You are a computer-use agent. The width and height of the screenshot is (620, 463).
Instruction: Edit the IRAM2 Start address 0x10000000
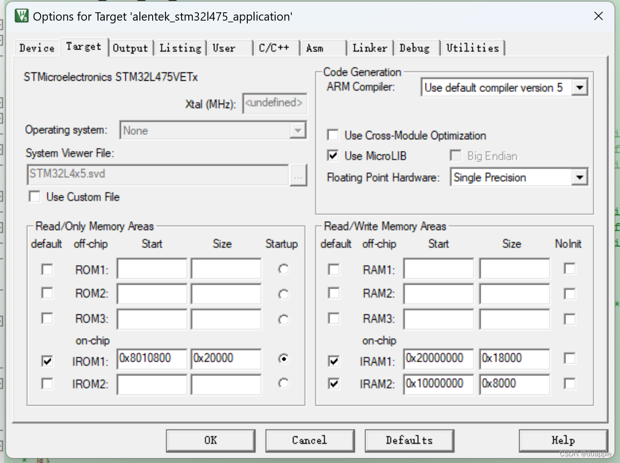[438, 384]
